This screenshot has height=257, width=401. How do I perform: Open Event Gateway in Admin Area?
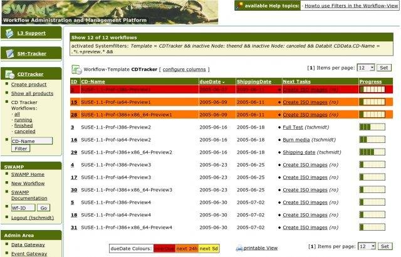click(x=29, y=254)
